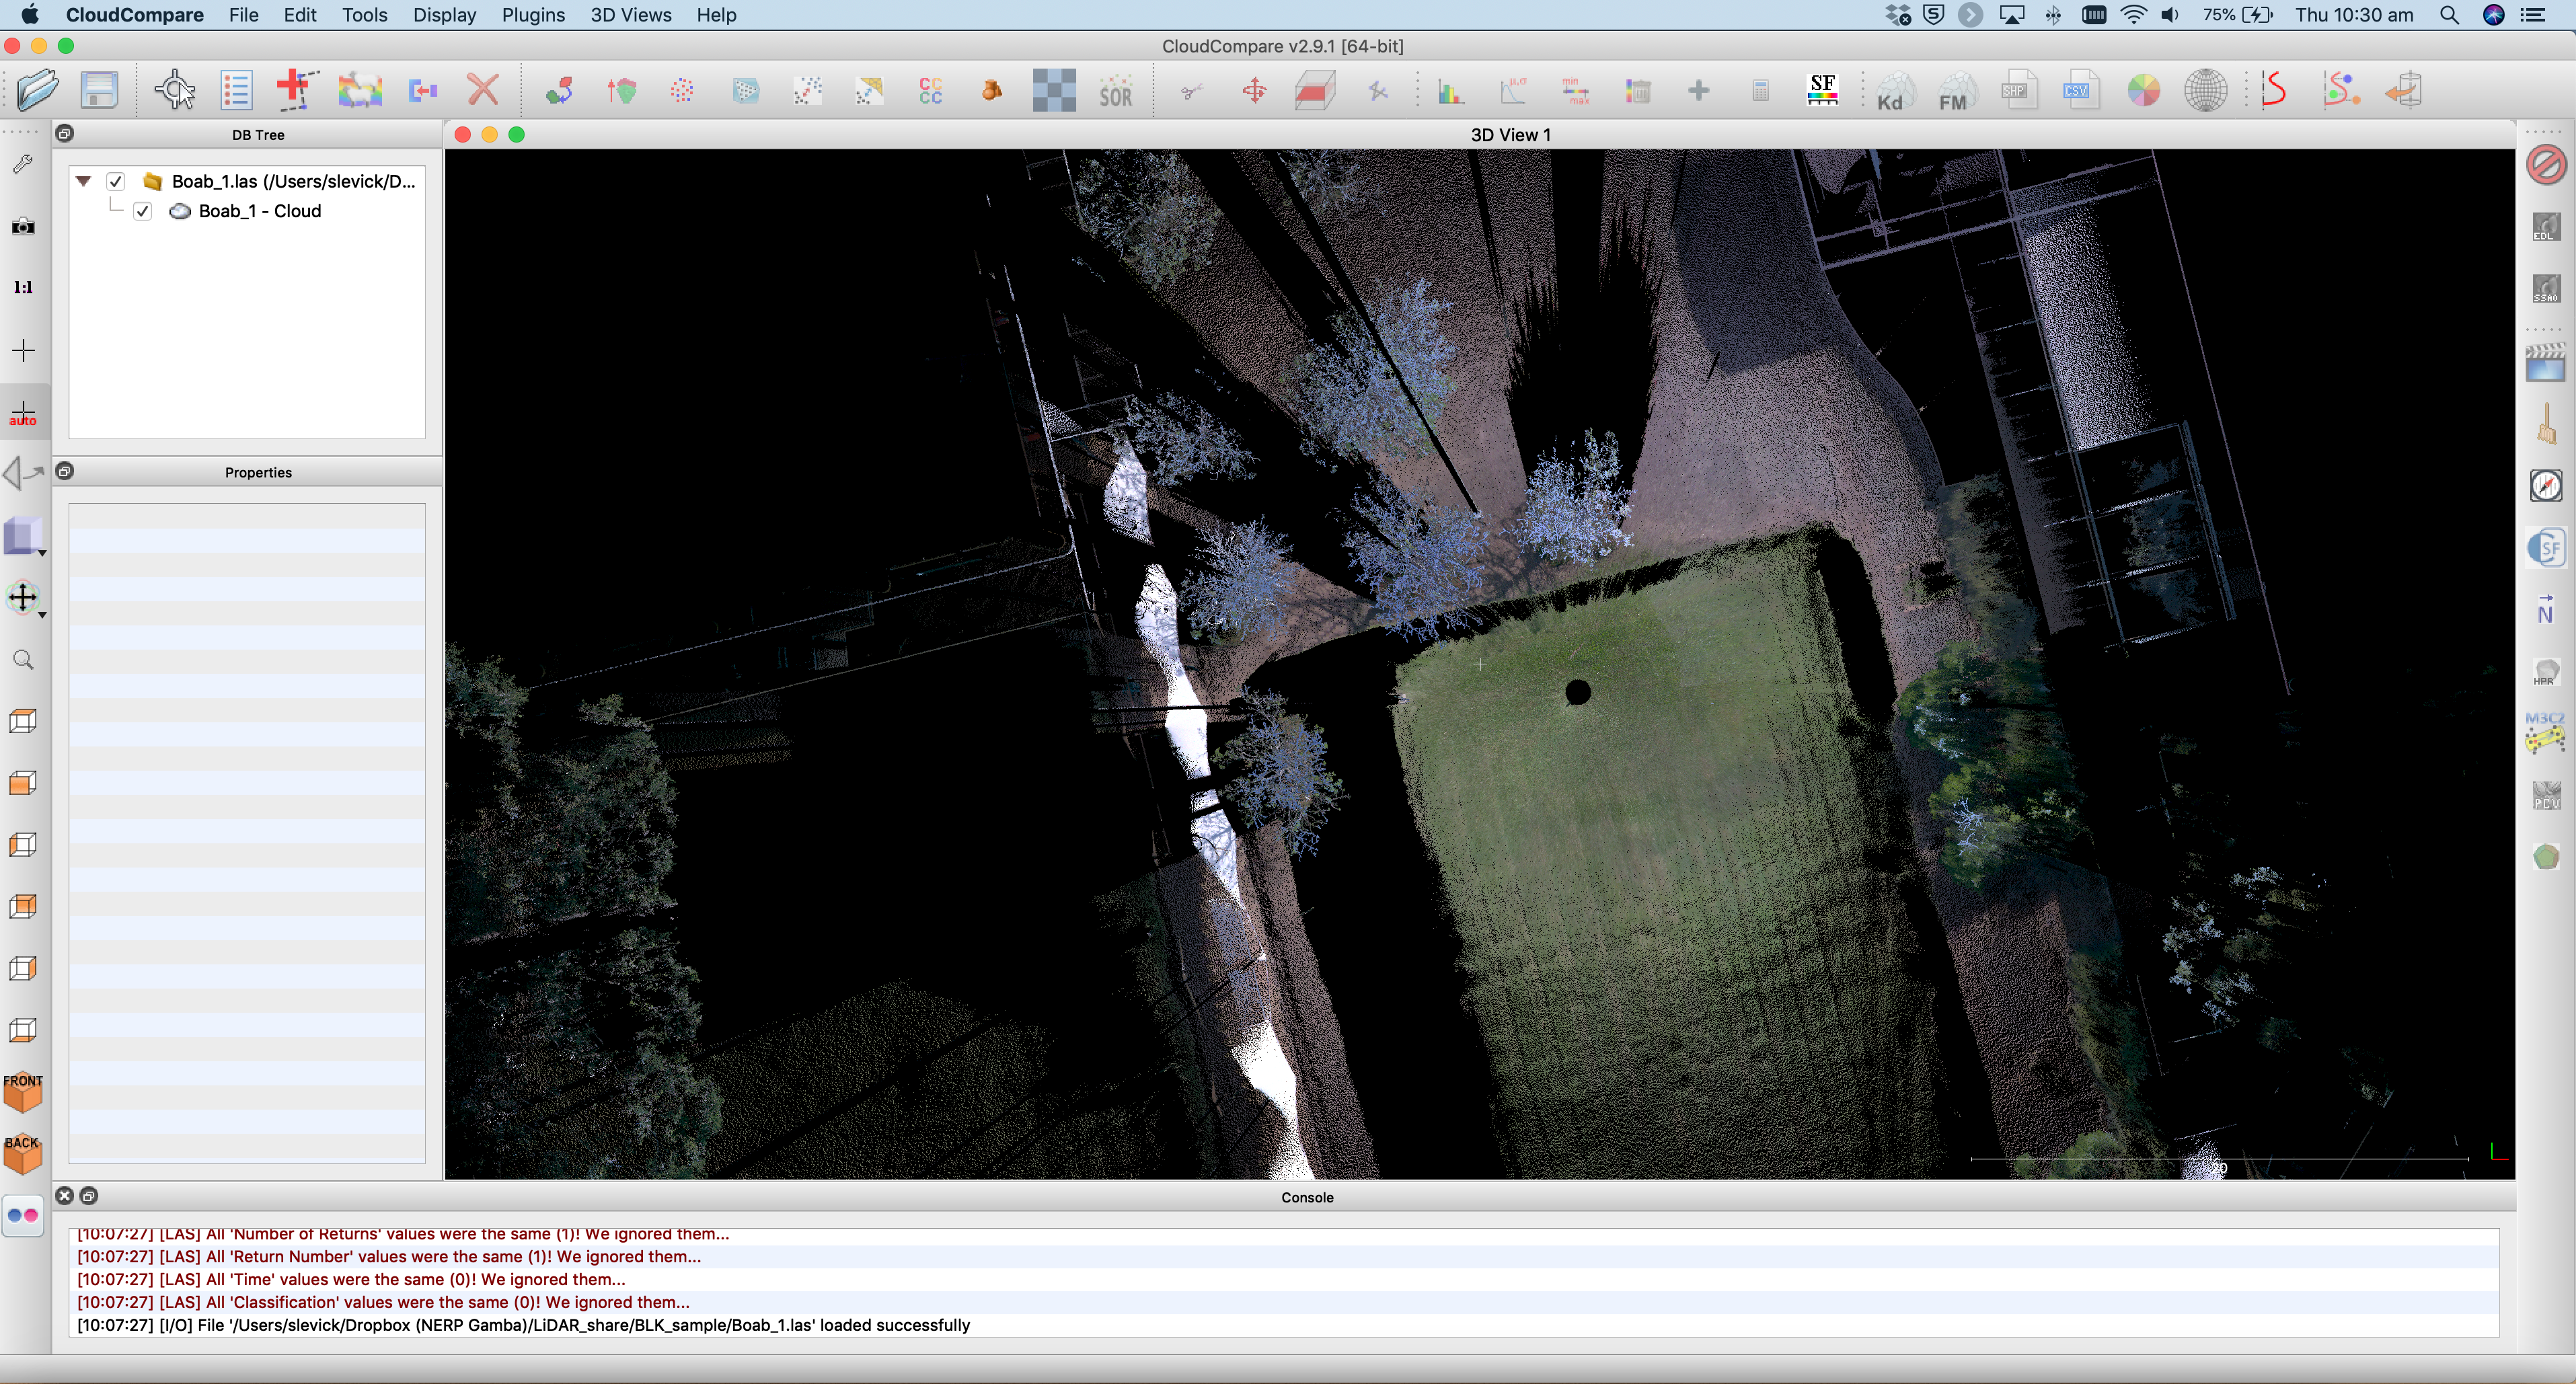
Task: Set the BACK view cube
Action: click(23, 1154)
